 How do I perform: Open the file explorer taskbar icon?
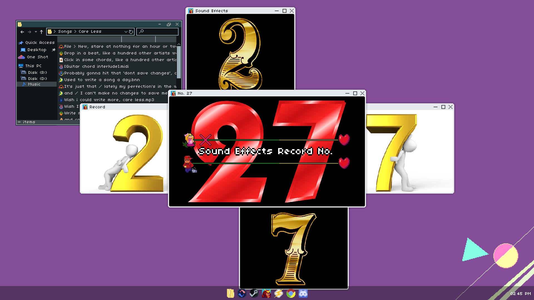pos(230,293)
